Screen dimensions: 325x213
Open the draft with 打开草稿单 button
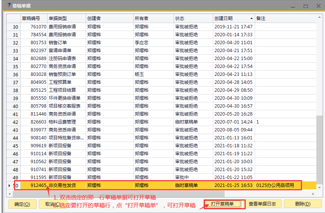(x=224, y=204)
